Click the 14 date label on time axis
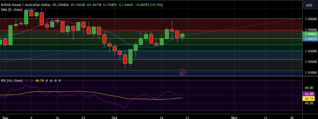Screen dimensions: 318x119 [162, 117]
